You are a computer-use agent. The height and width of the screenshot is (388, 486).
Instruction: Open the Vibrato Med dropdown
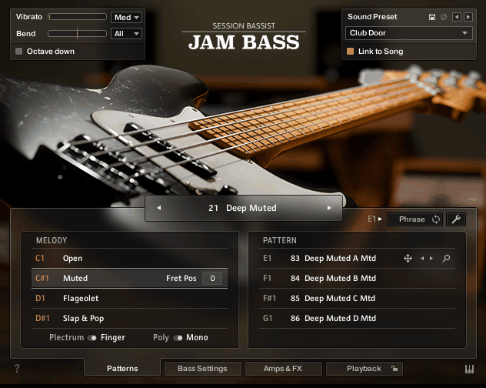[x=126, y=18]
